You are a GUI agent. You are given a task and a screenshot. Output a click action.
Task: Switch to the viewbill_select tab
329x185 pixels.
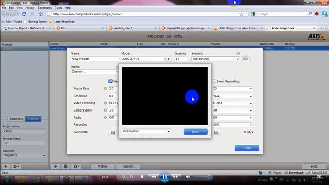132,28
